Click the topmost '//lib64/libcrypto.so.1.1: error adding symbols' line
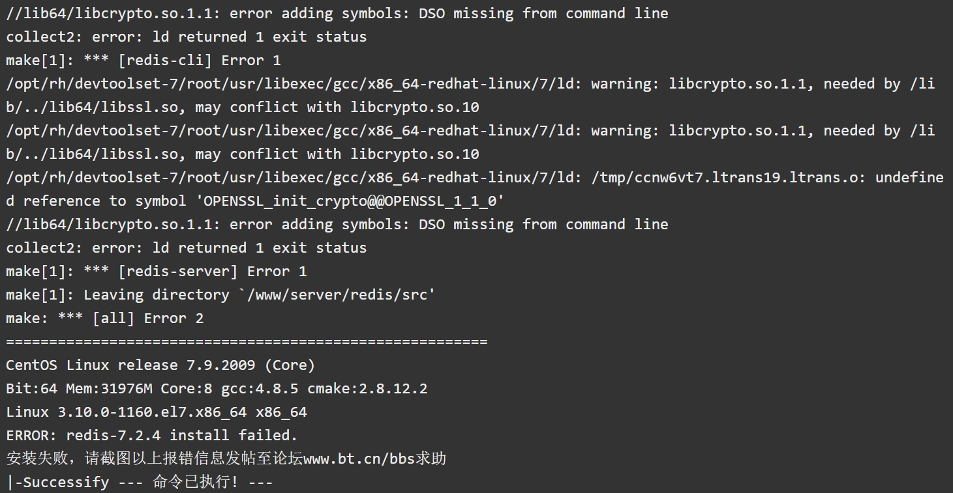 pyautogui.click(x=337, y=13)
